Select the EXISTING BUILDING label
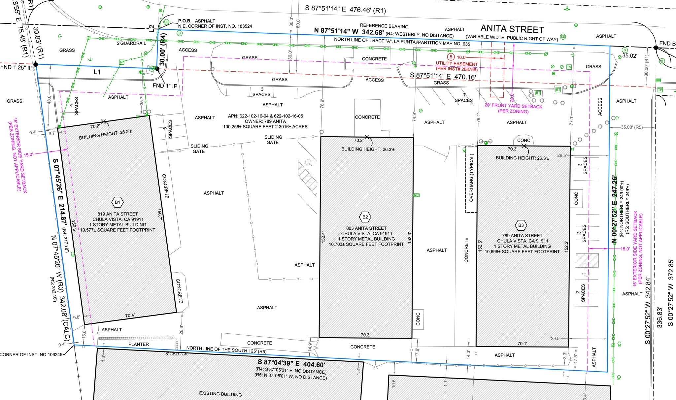Viewport: 676px width, 400px height. click(x=220, y=394)
